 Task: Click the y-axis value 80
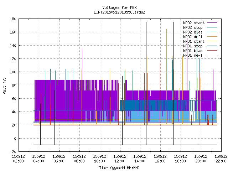point(14,85)
